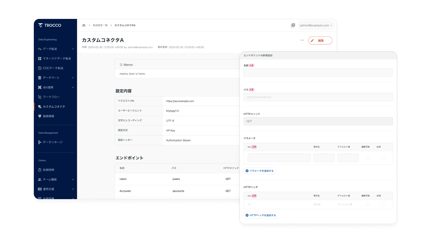433x243 pixels.
Task: Go to ワークフロー in the sidebar
Action: click(x=51, y=97)
